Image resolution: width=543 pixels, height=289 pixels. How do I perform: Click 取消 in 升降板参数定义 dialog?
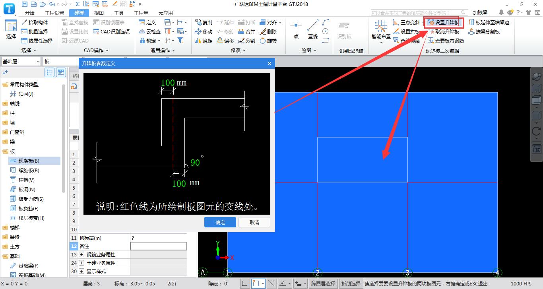[x=254, y=222]
